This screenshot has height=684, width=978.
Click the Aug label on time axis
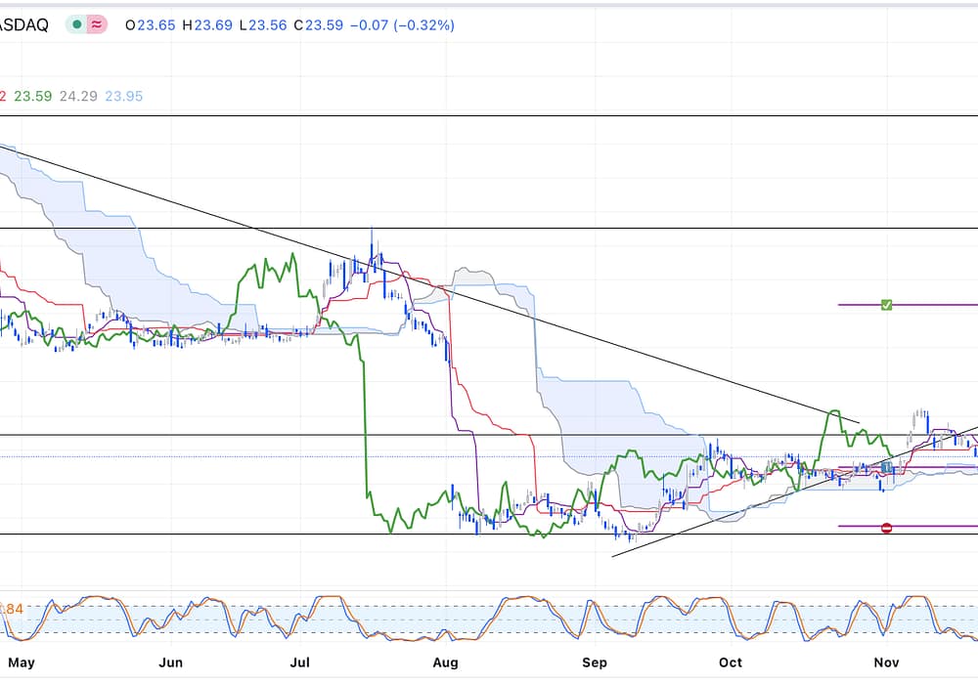point(445,662)
